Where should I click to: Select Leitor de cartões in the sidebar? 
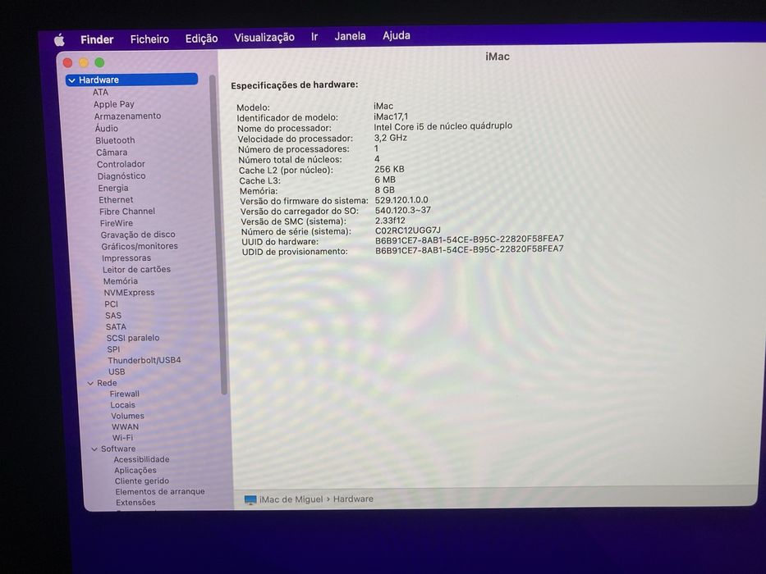(137, 270)
